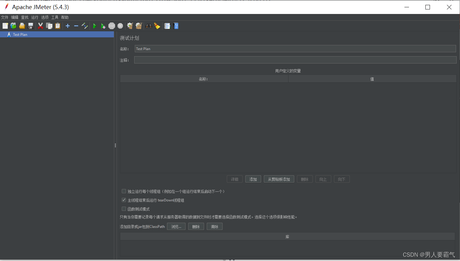460x261 pixels.
Task: Click the 向上 button
Action: pos(323,179)
